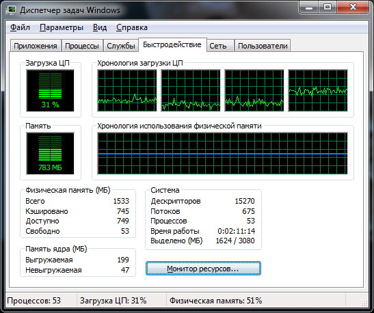The width and height of the screenshot is (374, 313).
Task: Click the Процессов label in Система group
Action: pos(169,221)
